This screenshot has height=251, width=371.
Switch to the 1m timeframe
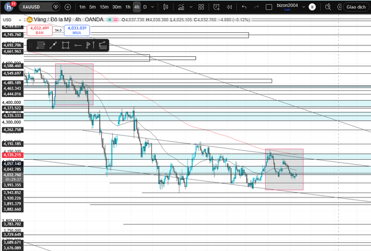pyautogui.click(x=82, y=7)
